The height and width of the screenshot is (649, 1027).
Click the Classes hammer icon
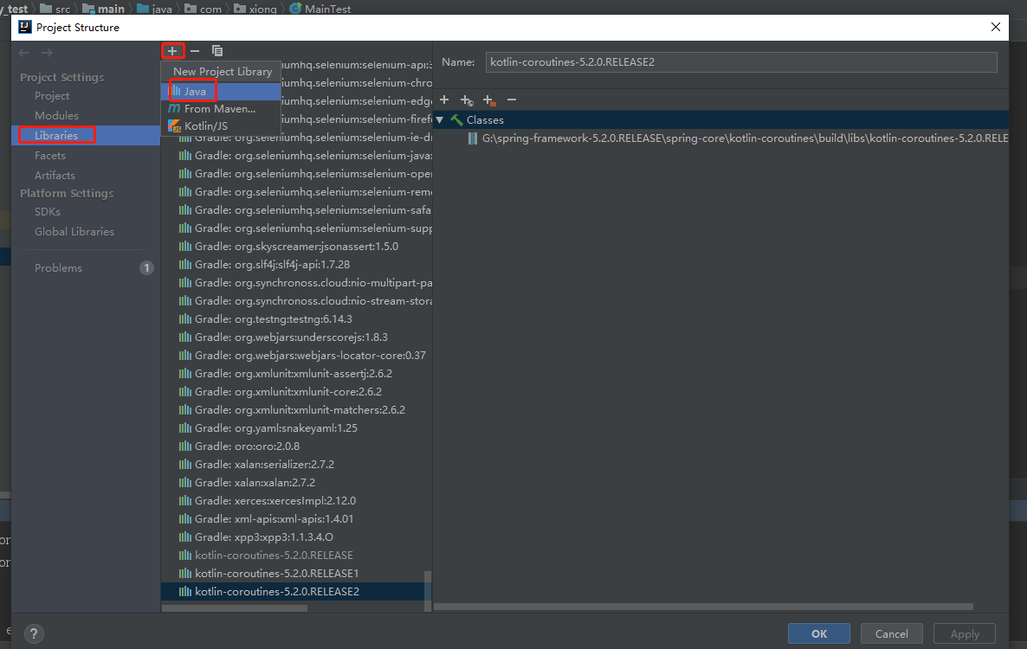tap(456, 119)
